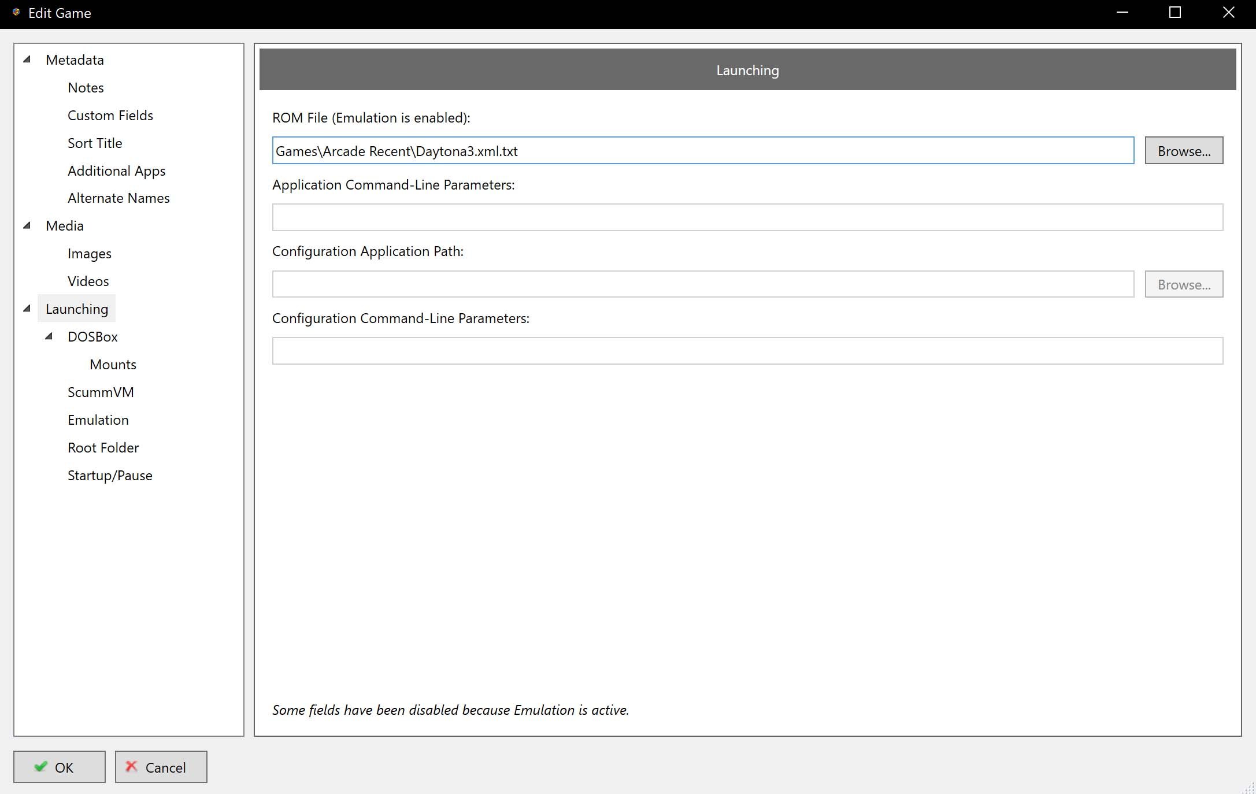This screenshot has height=794, width=1256.
Task: Select the Mounts item under DOSBox
Action: [113, 365]
